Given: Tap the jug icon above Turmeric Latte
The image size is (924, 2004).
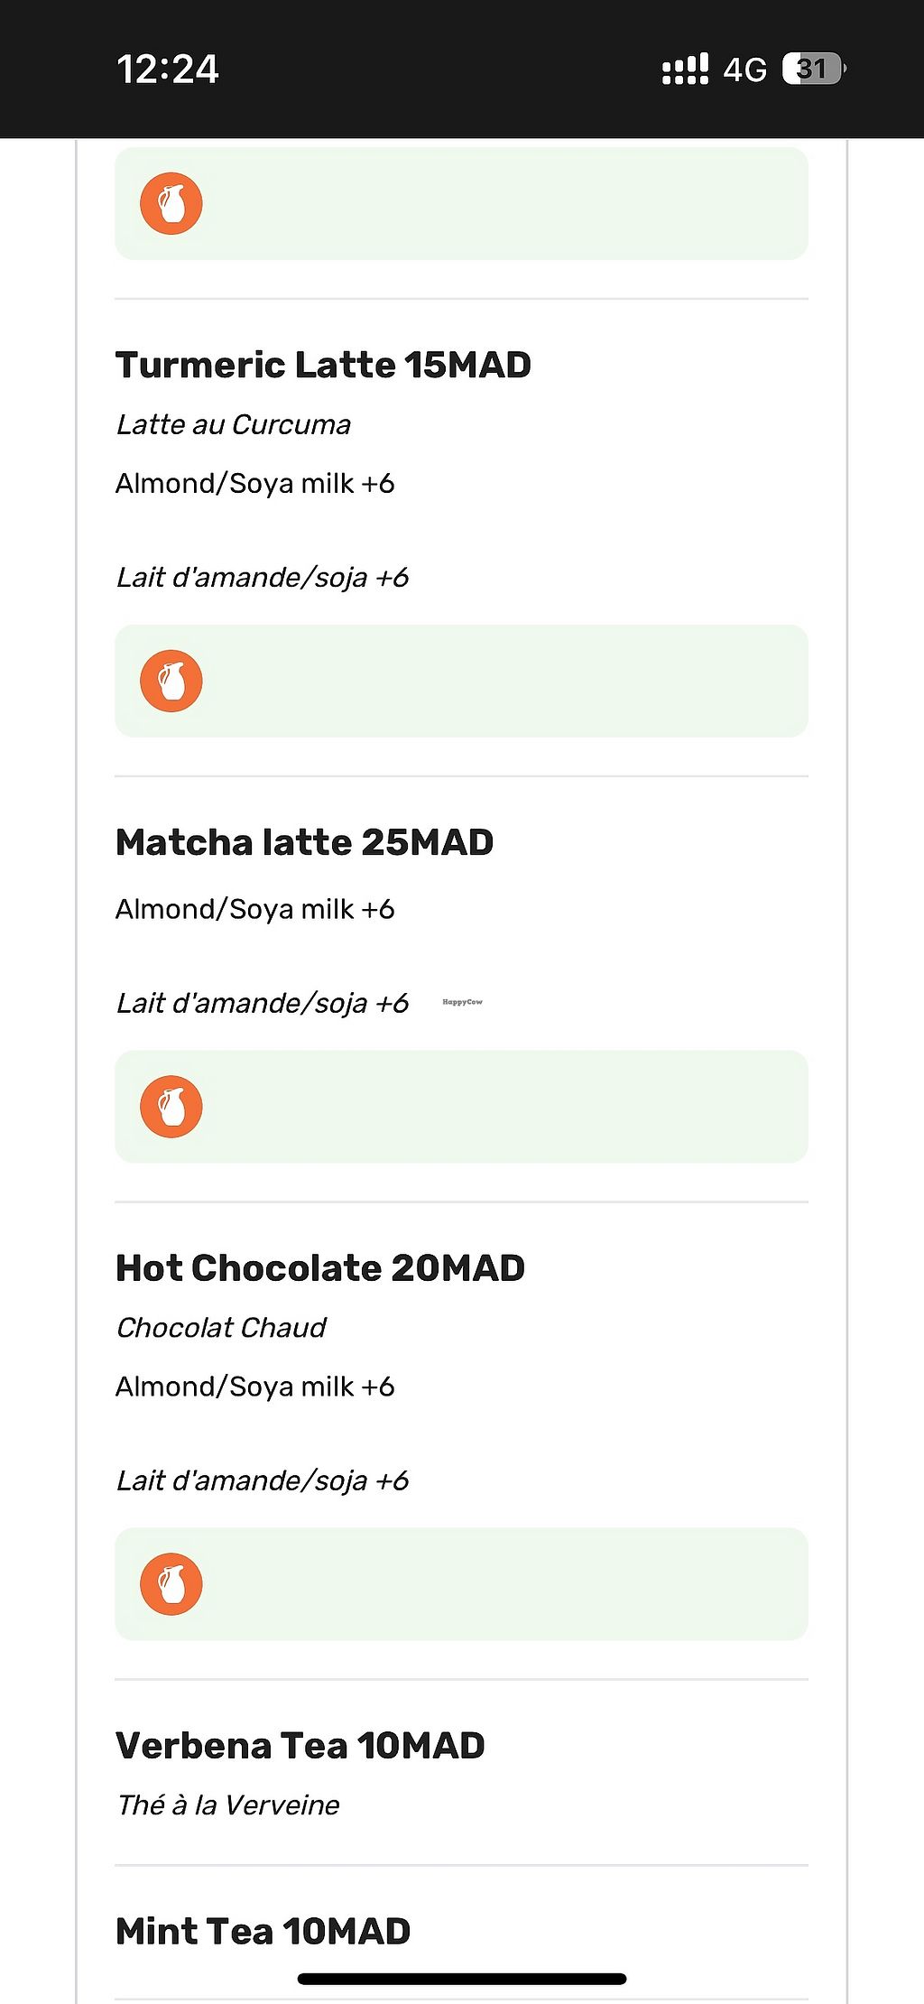Looking at the screenshot, I should tap(171, 204).
